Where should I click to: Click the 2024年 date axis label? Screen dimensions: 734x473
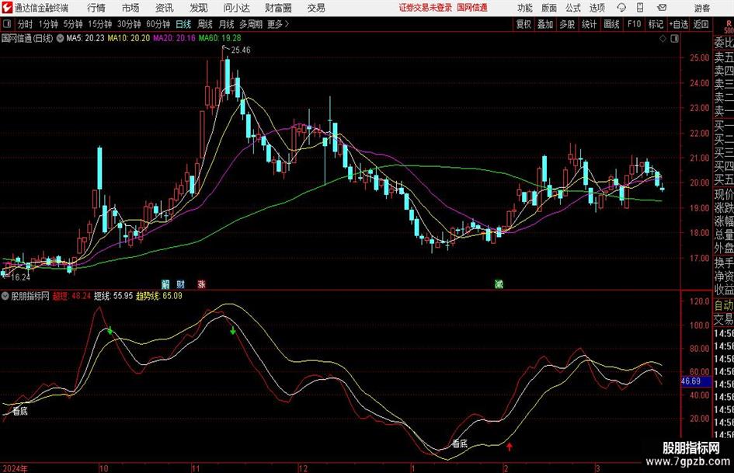[x=15, y=468]
